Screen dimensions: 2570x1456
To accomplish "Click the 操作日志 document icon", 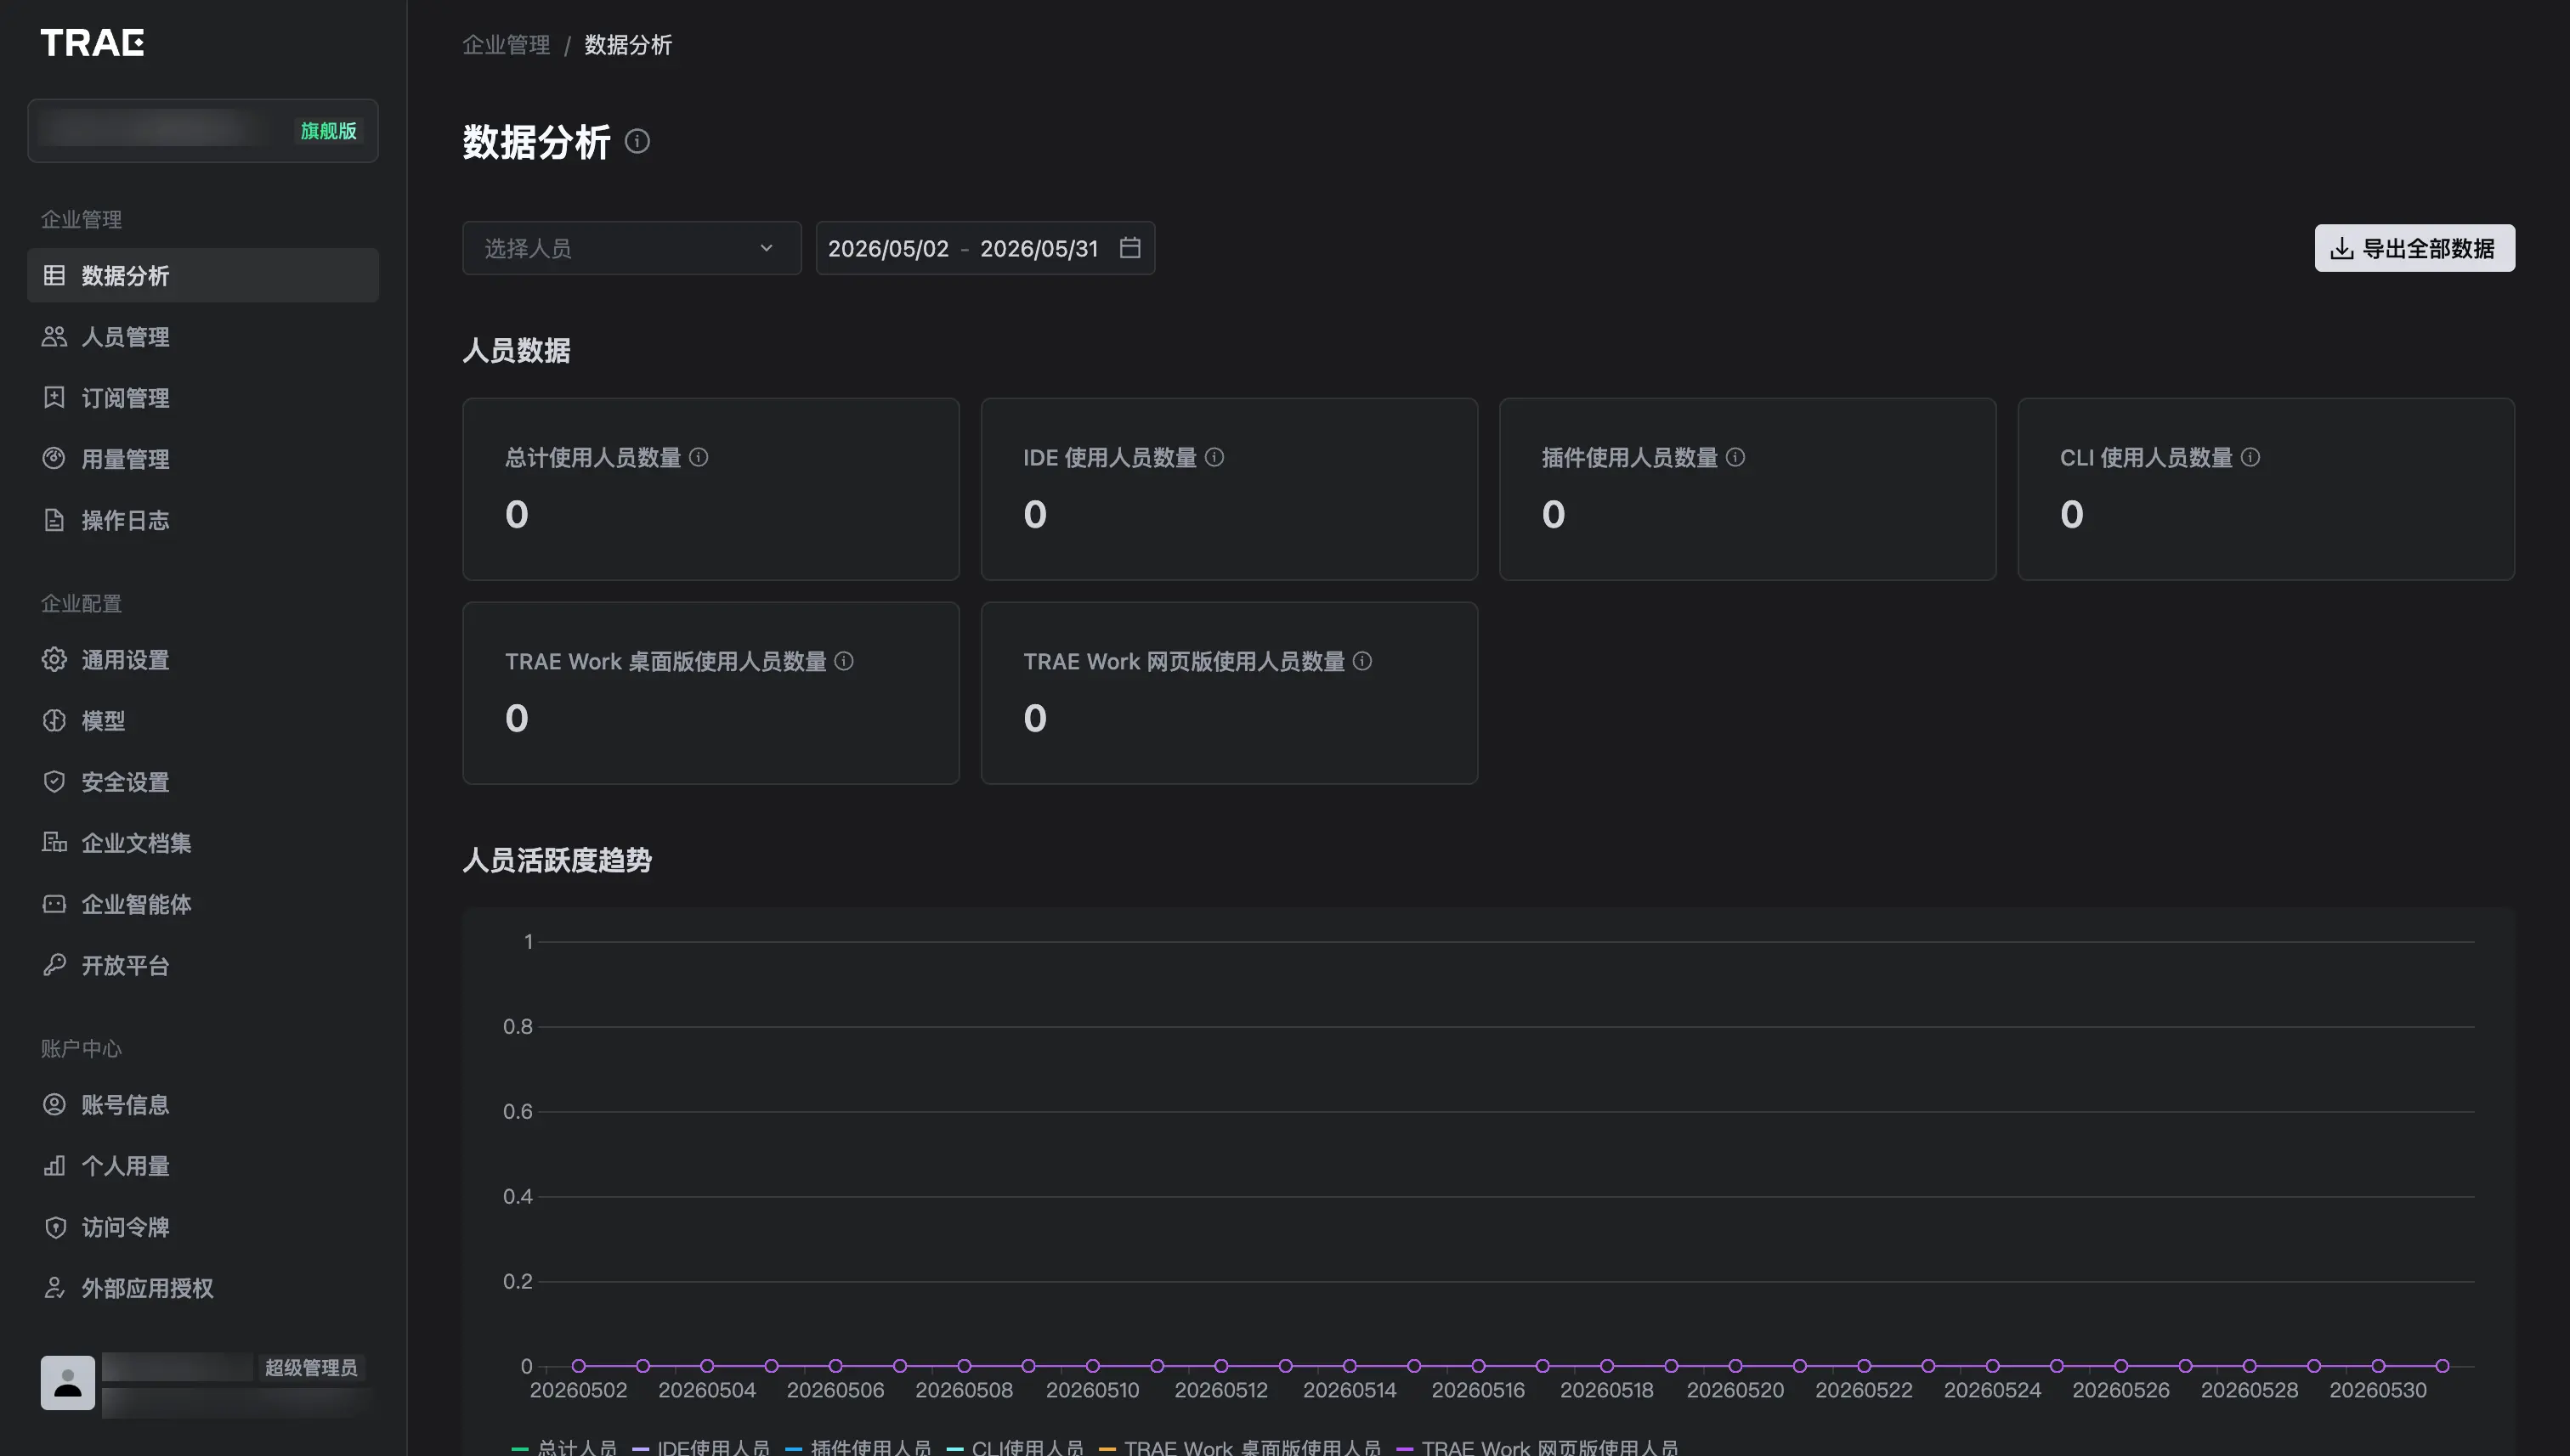I will coord(54,520).
